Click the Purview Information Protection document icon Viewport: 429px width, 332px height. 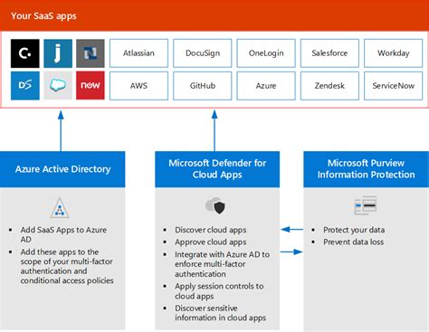point(366,205)
